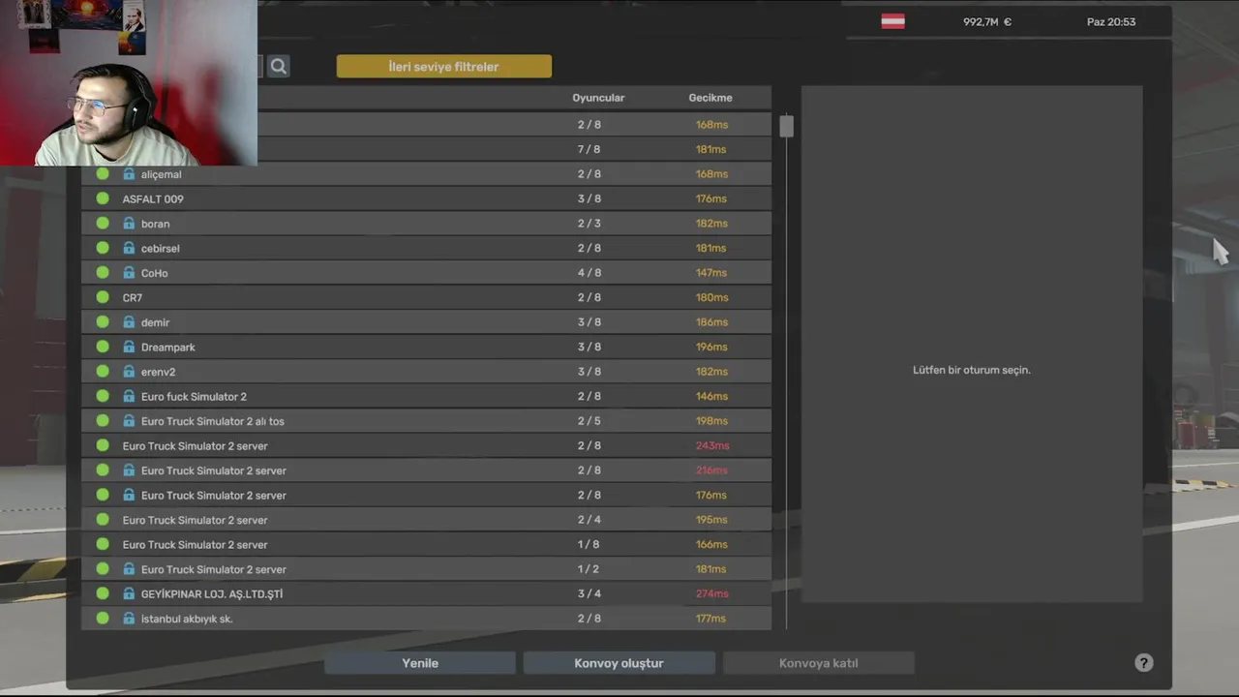Click green status dot of CoHo row
The image size is (1239, 697).
point(103,273)
